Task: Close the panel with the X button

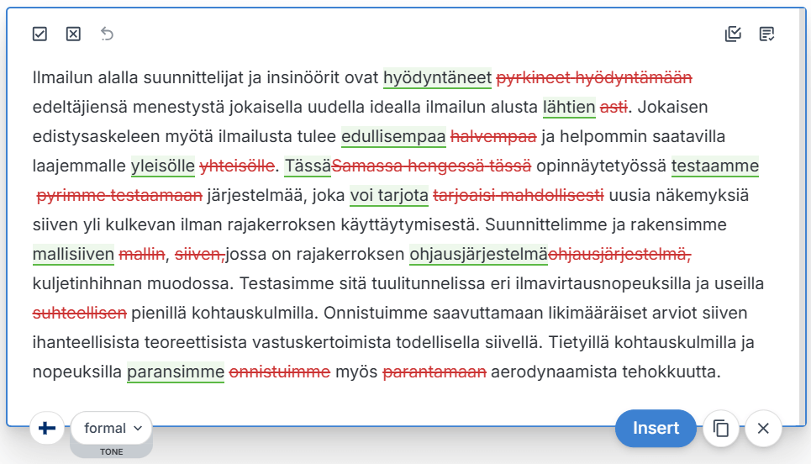Action: coord(763,428)
